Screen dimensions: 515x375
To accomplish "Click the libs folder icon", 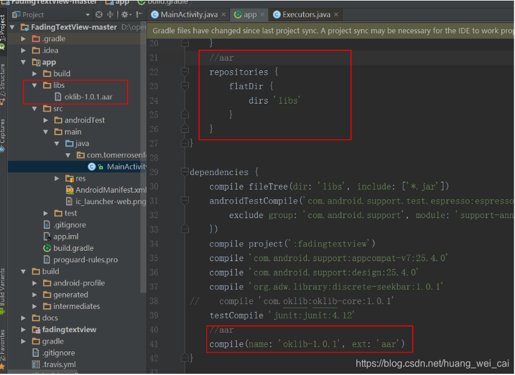I will [47, 85].
